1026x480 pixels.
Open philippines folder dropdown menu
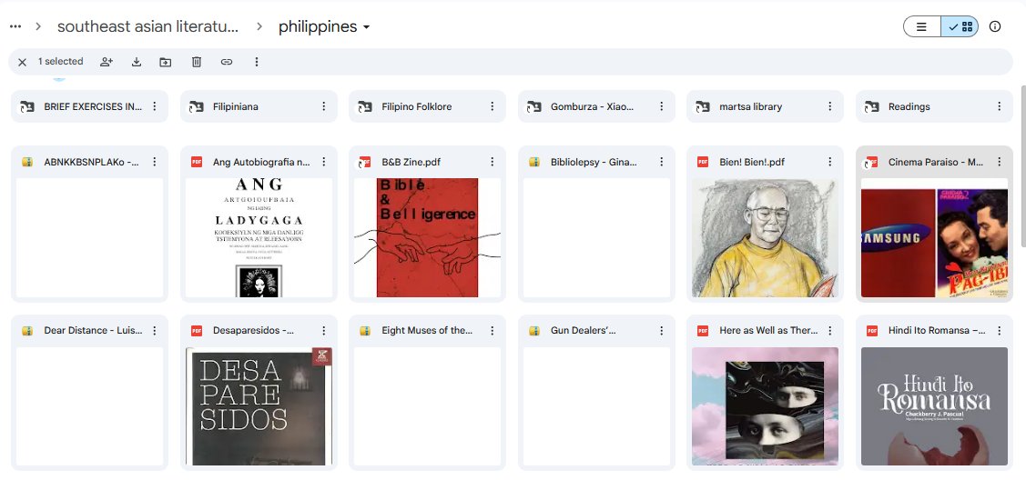(x=324, y=26)
